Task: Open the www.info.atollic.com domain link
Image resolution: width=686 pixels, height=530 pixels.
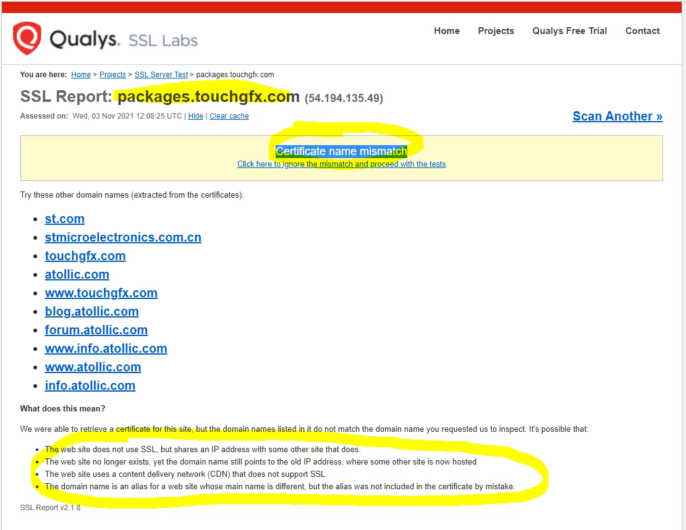Action: coord(106,348)
